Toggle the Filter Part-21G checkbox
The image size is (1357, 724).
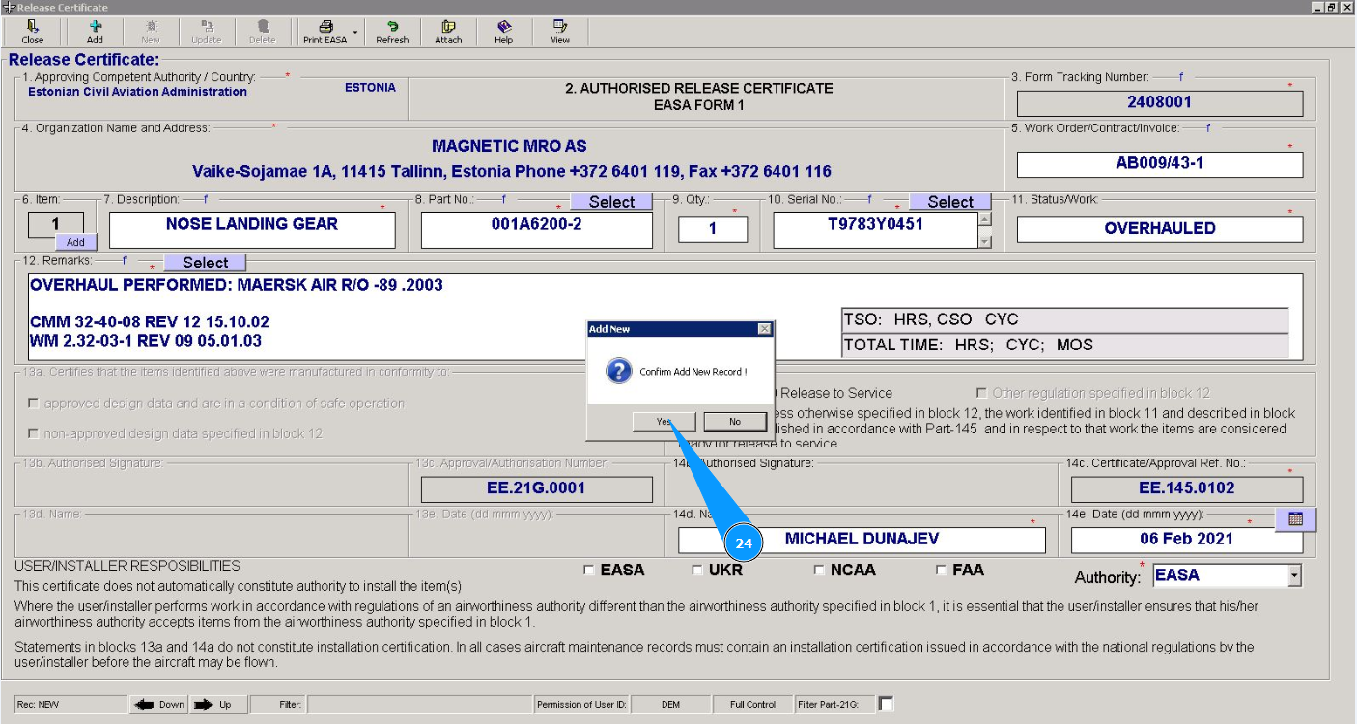coord(886,704)
